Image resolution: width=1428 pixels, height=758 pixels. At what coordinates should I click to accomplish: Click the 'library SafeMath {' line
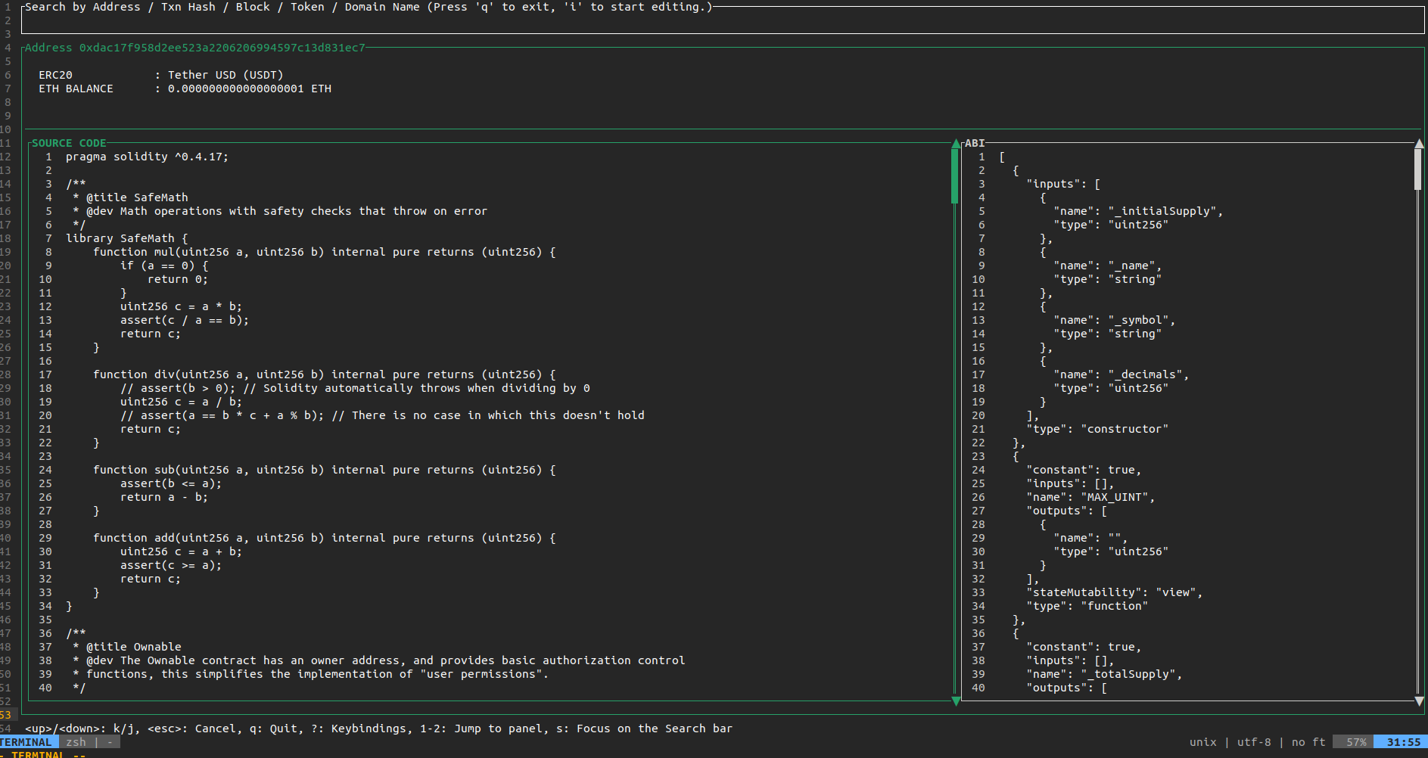click(x=126, y=238)
